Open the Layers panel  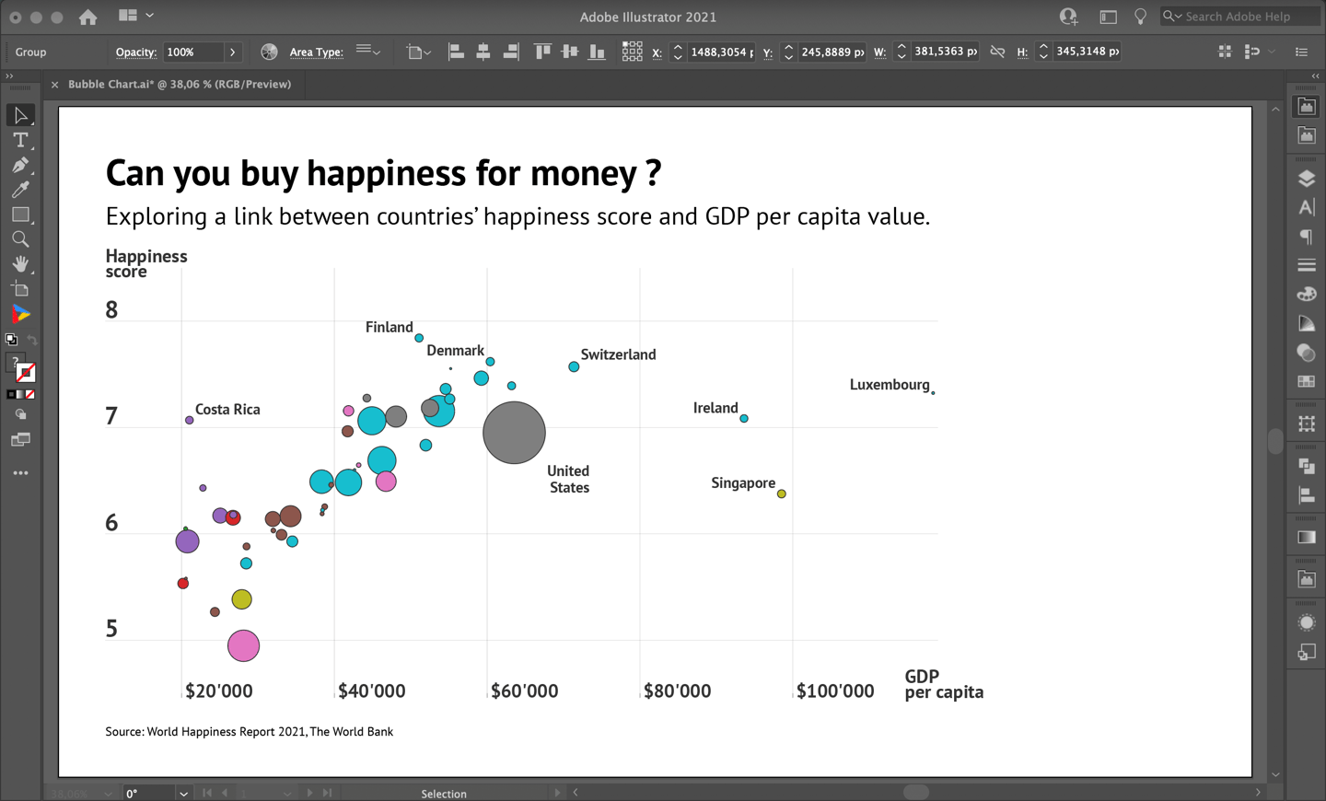click(x=1307, y=178)
